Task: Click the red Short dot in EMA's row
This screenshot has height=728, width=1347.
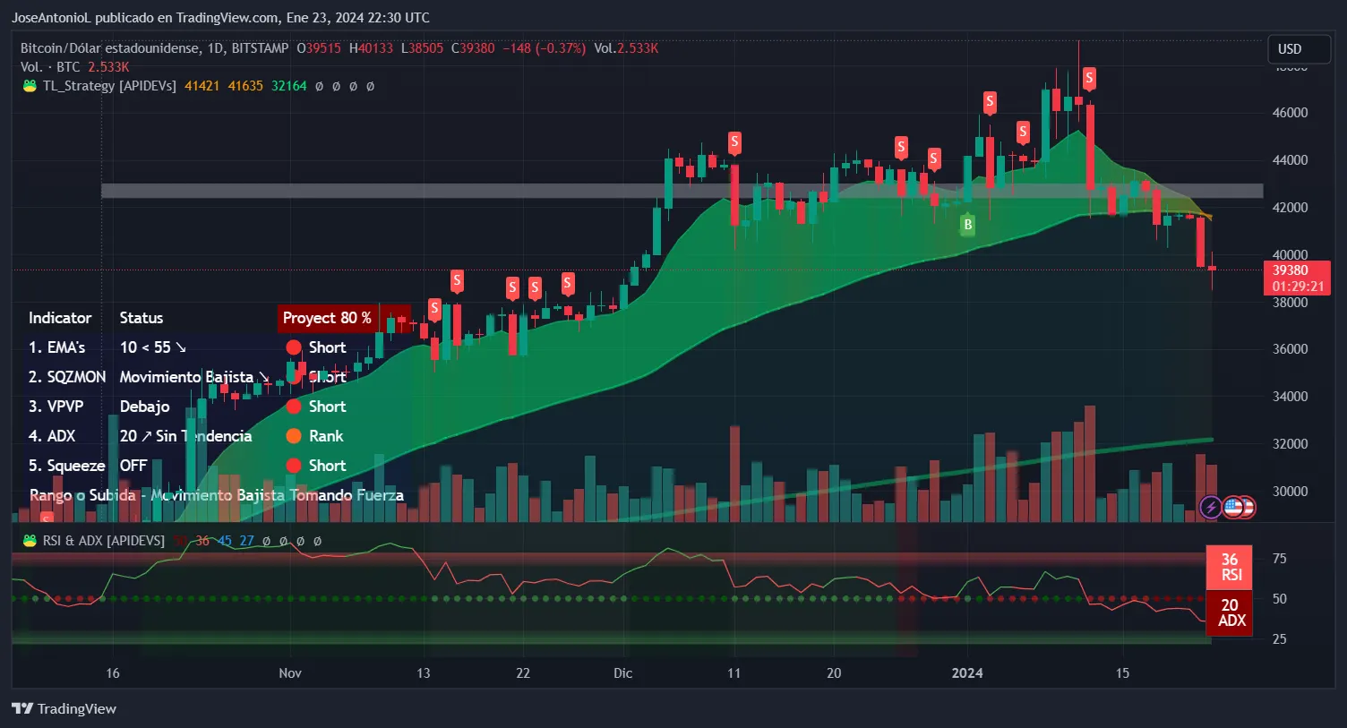Action: [293, 347]
